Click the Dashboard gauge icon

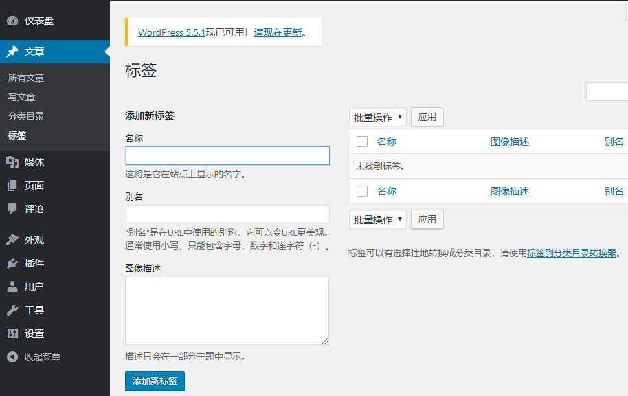[x=12, y=21]
